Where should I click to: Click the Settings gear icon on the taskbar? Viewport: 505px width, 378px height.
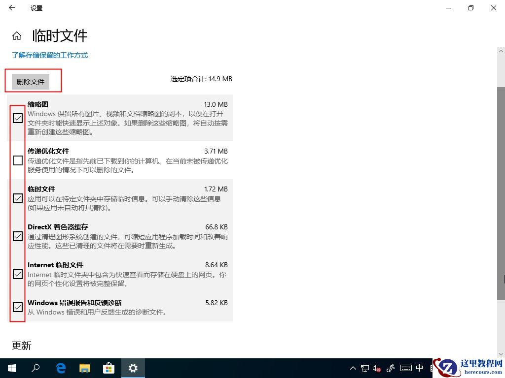pyautogui.click(x=132, y=368)
